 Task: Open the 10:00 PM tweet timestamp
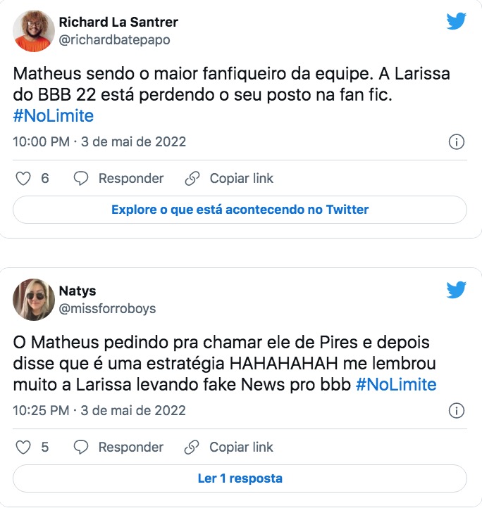(99, 142)
